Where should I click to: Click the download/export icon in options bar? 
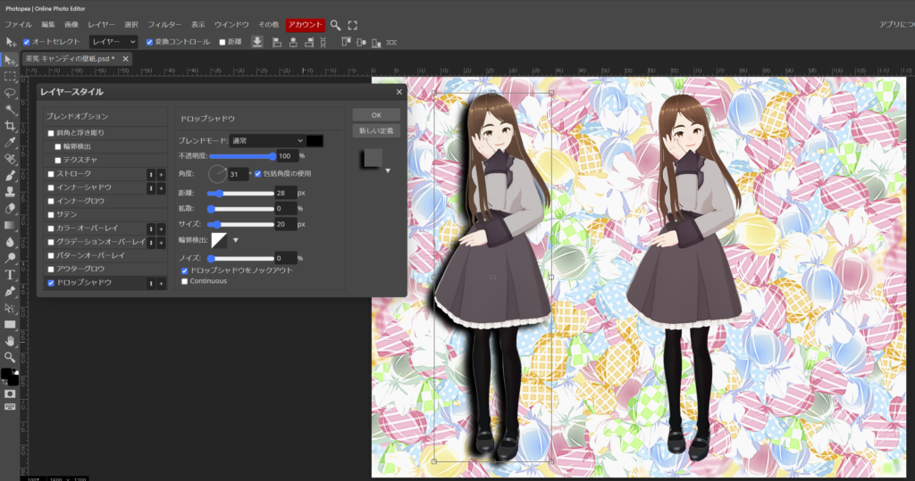(257, 42)
